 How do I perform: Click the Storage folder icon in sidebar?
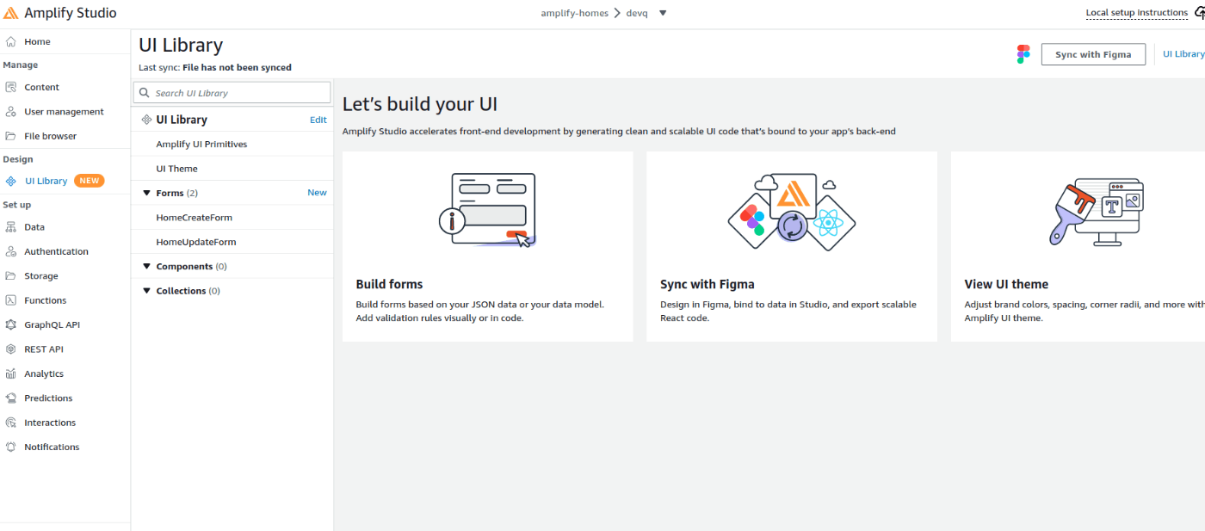point(10,276)
